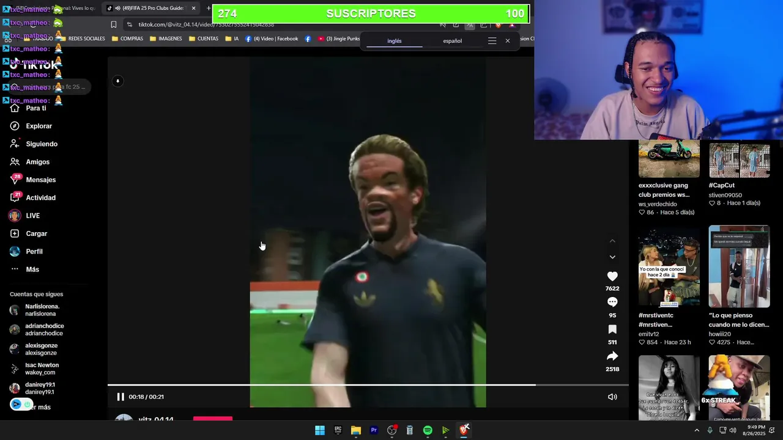
Task: Open adrianchodice followed account
Action: [37, 330]
